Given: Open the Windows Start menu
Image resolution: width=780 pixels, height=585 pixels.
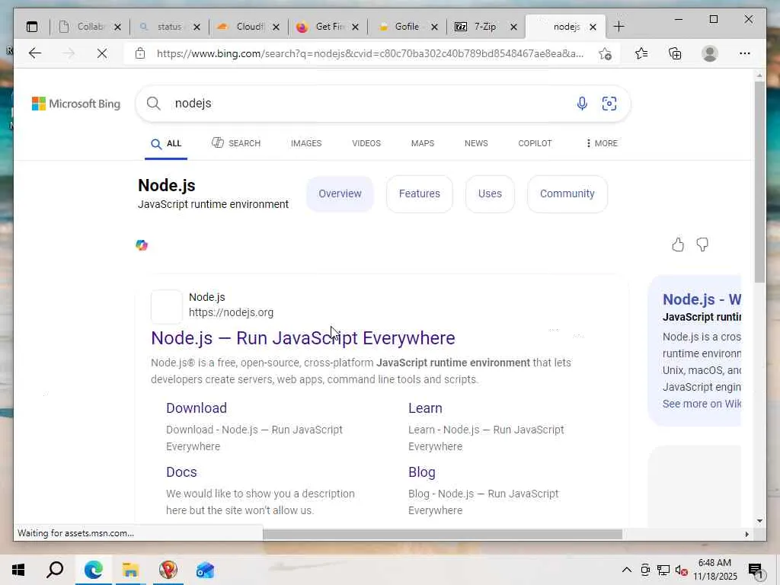Looking at the screenshot, I should [x=18, y=570].
